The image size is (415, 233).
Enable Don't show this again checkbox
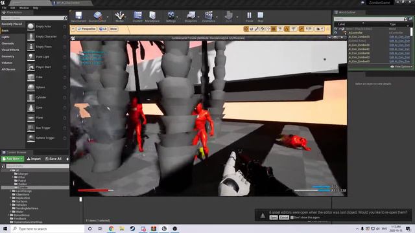(292, 217)
